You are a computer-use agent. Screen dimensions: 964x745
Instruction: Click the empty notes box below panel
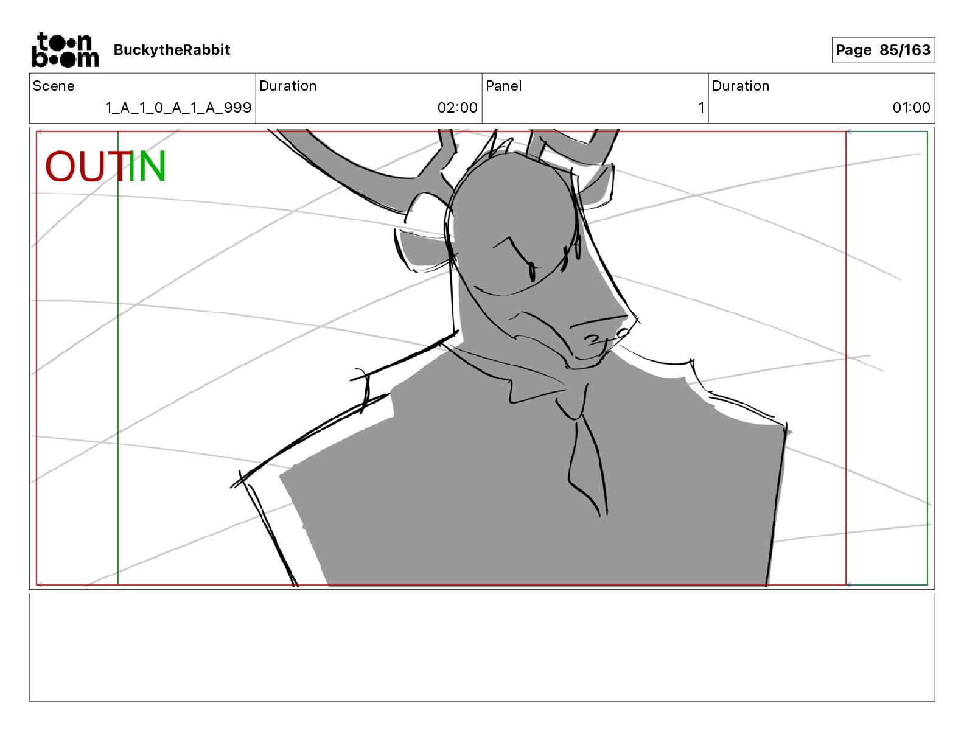coord(482,648)
